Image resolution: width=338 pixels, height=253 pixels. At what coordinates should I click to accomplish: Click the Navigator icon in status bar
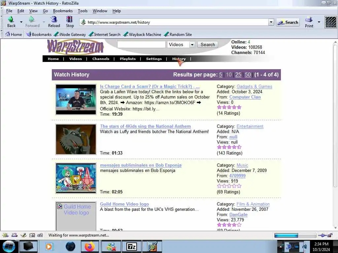pyautogui.click(x=5, y=235)
